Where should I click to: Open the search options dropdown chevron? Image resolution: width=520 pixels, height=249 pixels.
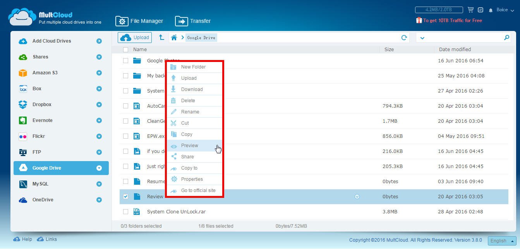pyautogui.click(x=422, y=38)
